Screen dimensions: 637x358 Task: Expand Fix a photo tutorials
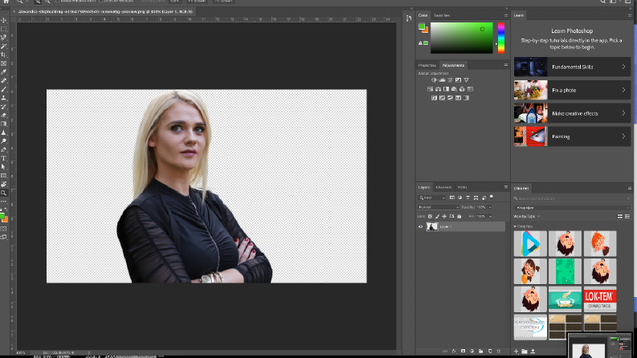click(x=572, y=90)
